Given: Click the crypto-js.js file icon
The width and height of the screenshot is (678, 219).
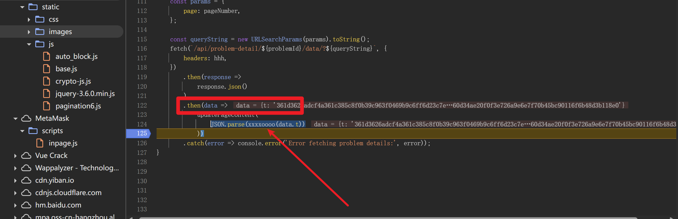Looking at the screenshot, I should pyautogui.click(x=47, y=81).
